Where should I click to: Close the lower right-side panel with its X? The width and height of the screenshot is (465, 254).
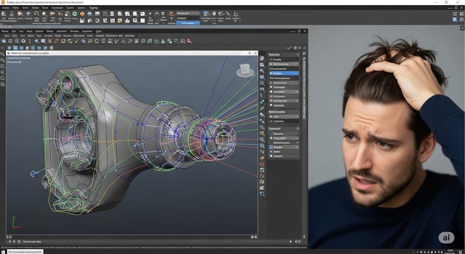(298, 129)
